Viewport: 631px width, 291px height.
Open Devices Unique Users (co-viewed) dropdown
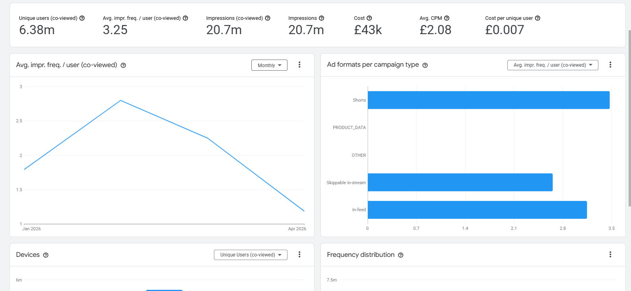point(250,255)
